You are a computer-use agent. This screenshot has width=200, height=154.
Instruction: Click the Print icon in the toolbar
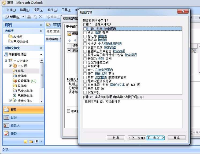pyautogui.click(x=29, y=17)
